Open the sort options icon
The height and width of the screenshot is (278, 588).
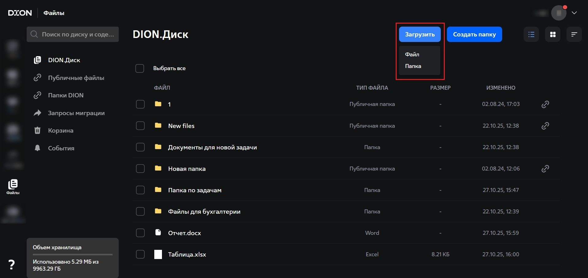click(574, 35)
